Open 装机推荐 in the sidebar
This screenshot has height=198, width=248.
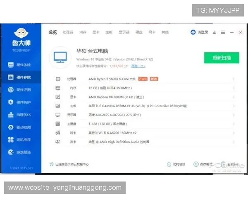pyautogui.click(x=19, y=140)
